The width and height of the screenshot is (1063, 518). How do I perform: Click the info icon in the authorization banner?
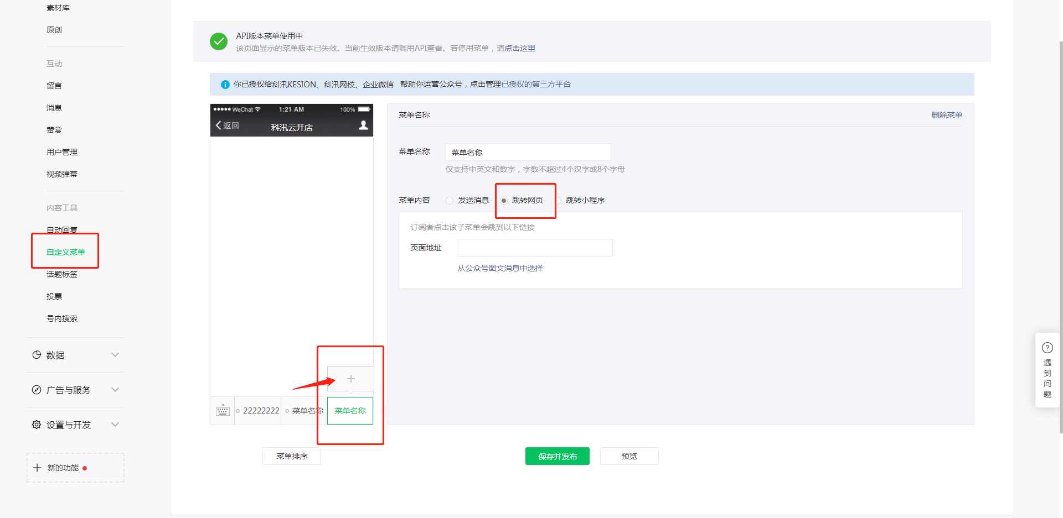pos(225,84)
